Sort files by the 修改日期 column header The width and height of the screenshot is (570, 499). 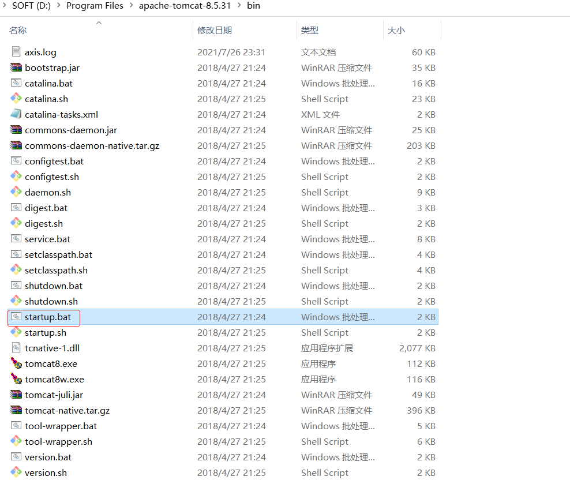tap(215, 30)
